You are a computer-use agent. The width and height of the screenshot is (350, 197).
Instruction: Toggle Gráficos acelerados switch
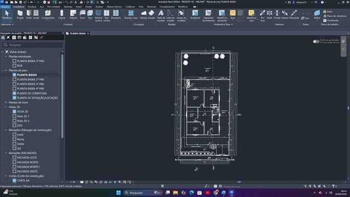[x=316, y=42]
